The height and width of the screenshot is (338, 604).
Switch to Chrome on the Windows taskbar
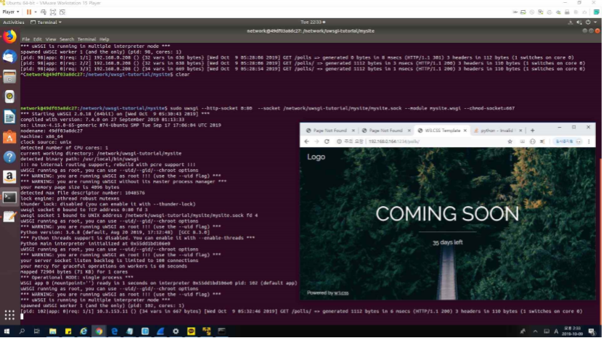click(99, 331)
